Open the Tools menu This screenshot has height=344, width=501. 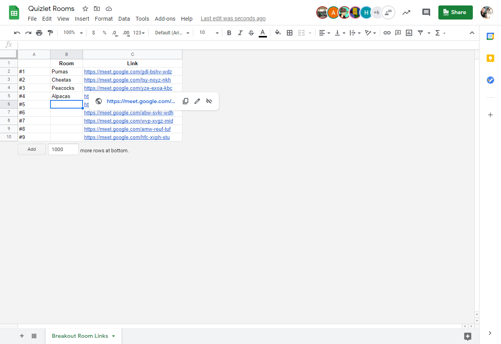click(142, 19)
